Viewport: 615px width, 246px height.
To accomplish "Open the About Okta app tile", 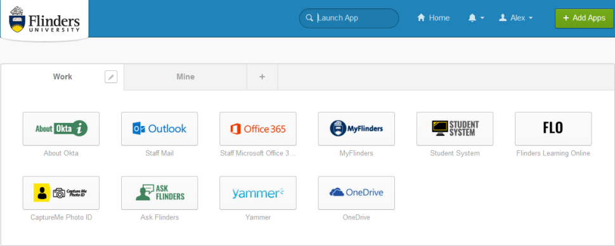I will [x=61, y=129].
